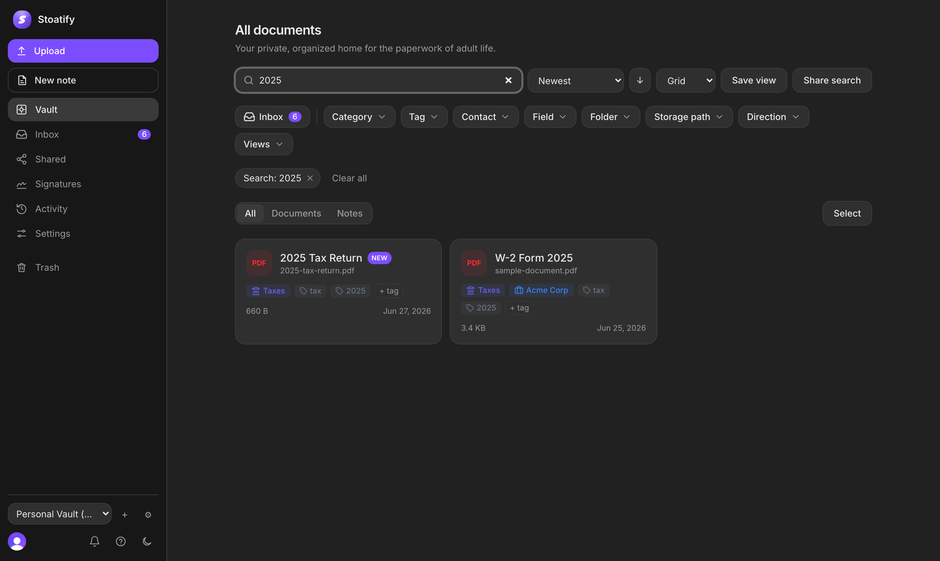
Task: Expand the Storage path filter
Action: (x=689, y=117)
